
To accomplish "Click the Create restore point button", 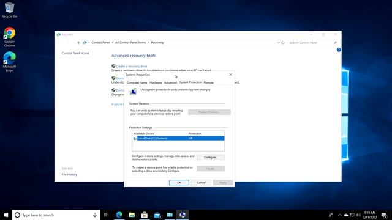I will coord(211,169).
